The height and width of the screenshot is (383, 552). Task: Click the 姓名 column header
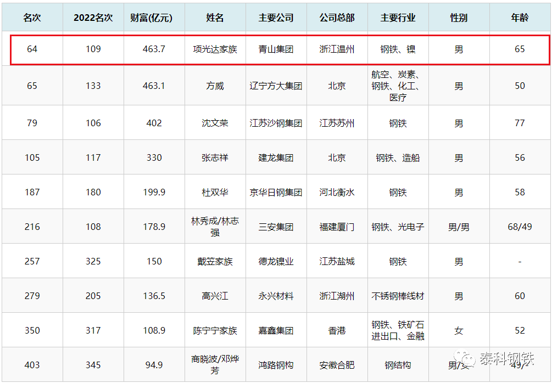click(x=215, y=18)
